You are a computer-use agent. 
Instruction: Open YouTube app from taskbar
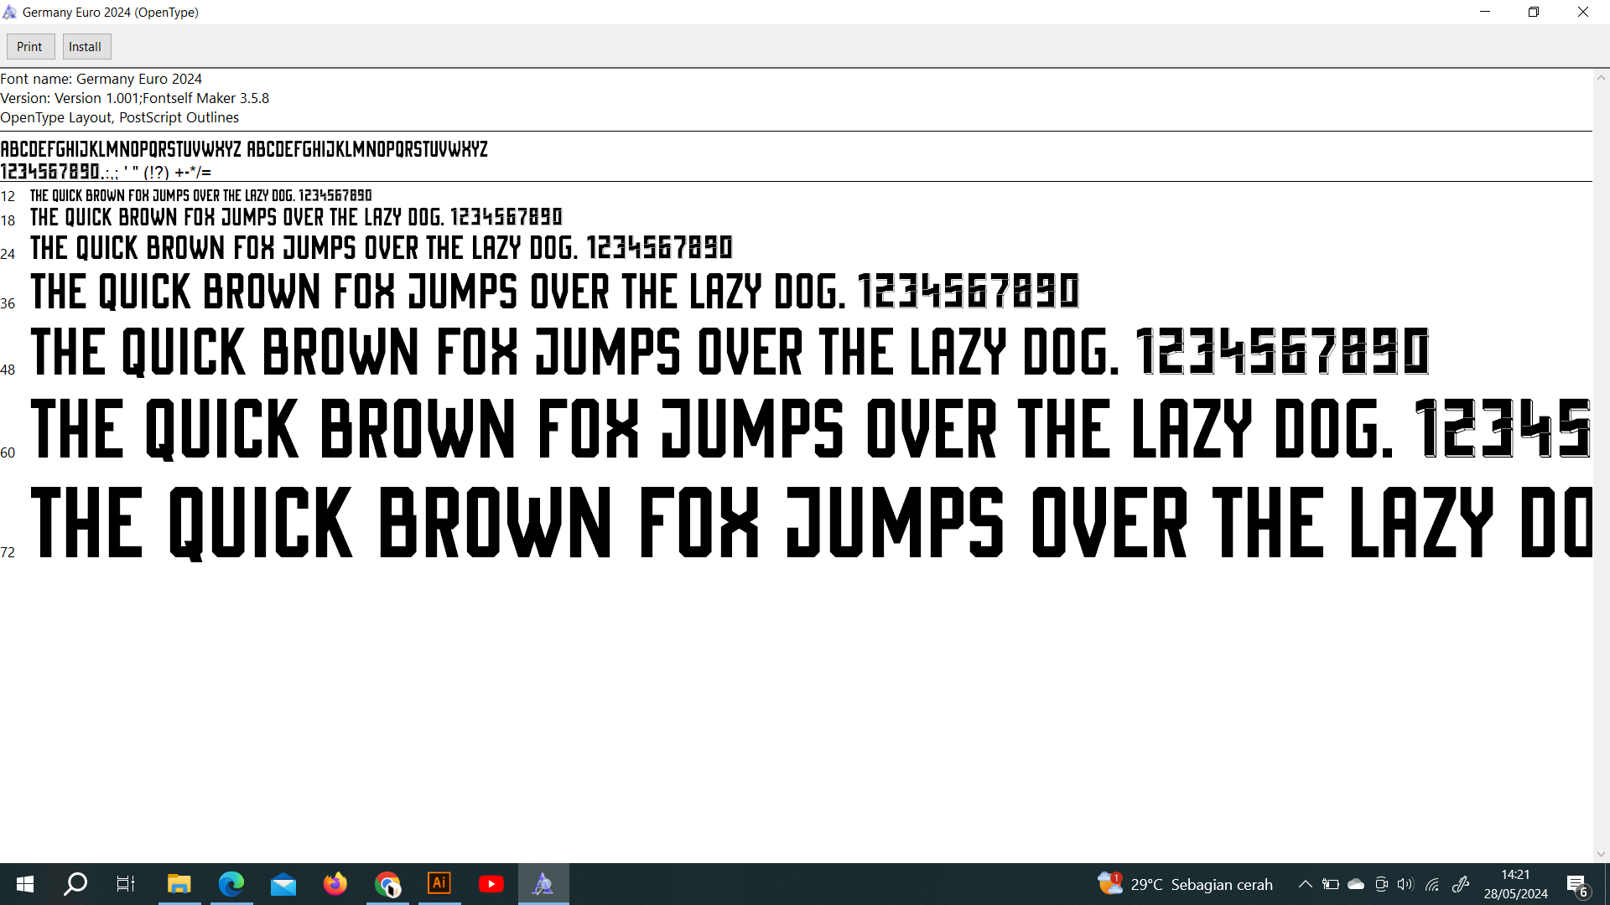pyautogui.click(x=491, y=884)
